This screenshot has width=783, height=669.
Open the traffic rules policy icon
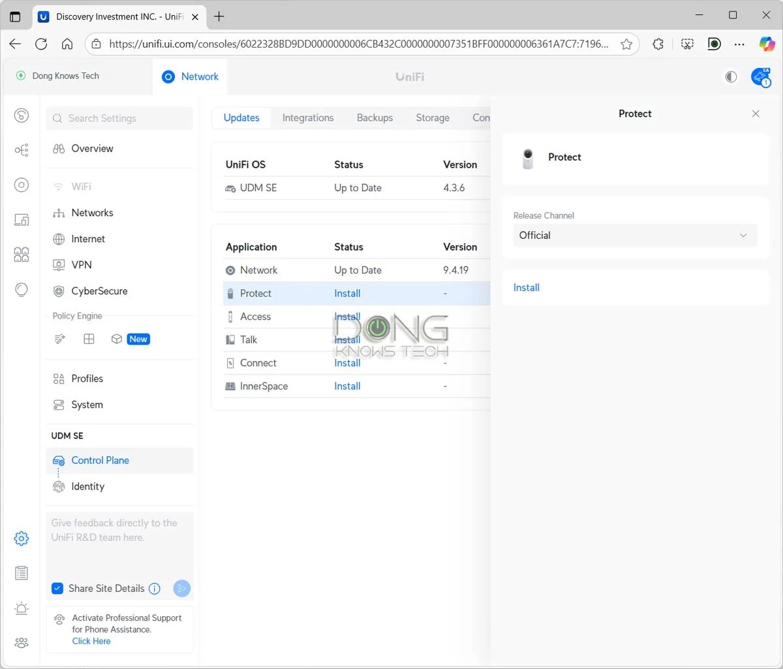click(60, 339)
